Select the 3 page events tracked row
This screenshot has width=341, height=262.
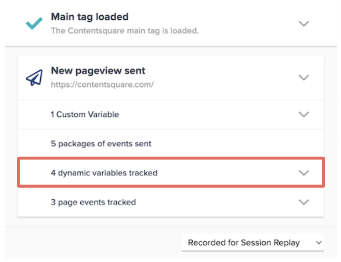pos(171,202)
